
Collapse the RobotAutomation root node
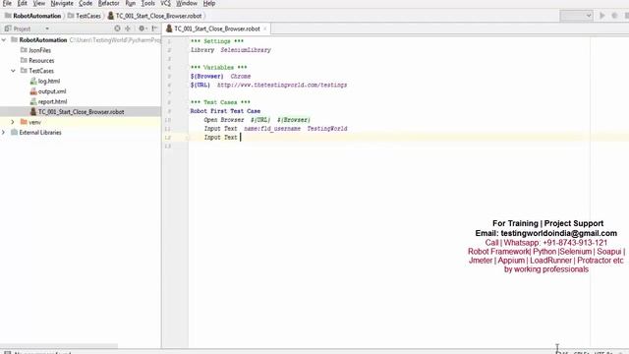tap(4, 39)
